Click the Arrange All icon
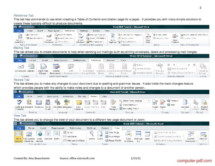 [x=138, y=134]
